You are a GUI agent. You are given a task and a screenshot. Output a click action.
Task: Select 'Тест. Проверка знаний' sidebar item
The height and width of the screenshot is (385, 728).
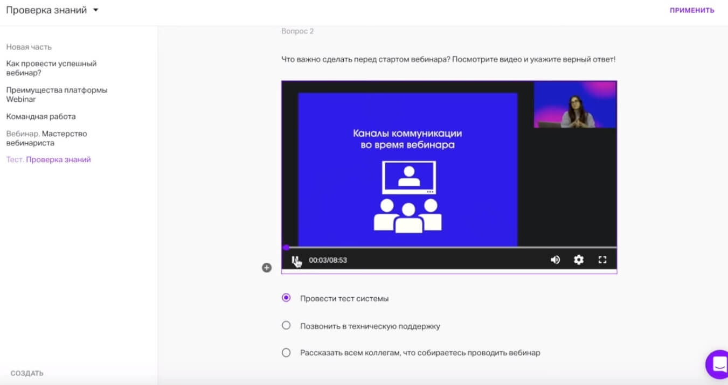coord(48,159)
